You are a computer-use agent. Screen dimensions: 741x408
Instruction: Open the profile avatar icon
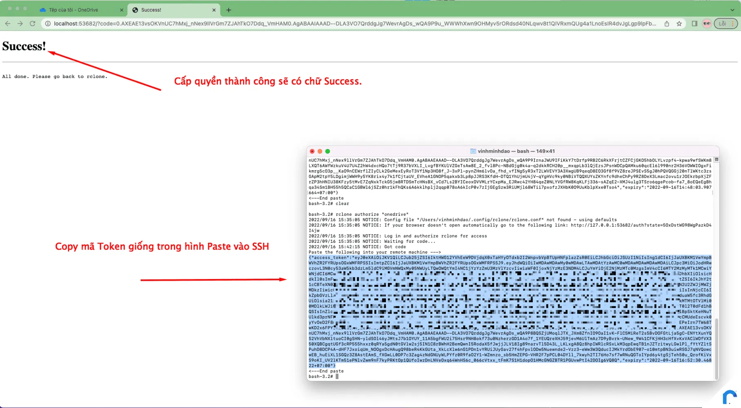pos(707,24)
